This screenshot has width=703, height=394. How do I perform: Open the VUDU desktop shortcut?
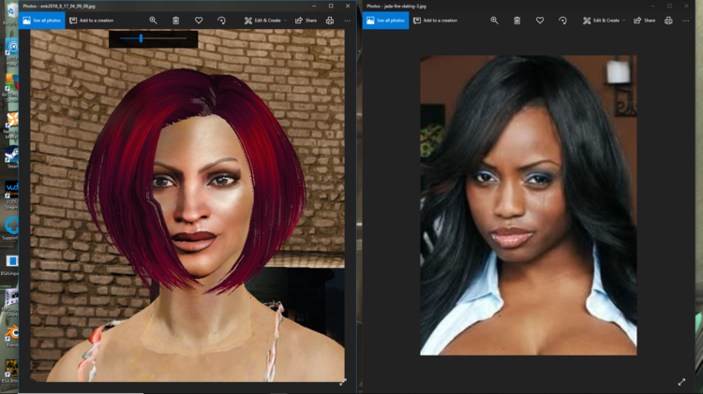tap(11, 195)
